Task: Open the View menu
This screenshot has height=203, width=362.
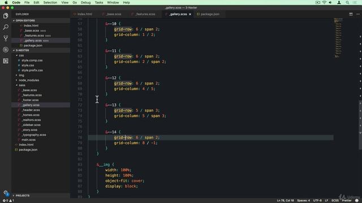Action: pyautogui.click(x=64, y=2)
